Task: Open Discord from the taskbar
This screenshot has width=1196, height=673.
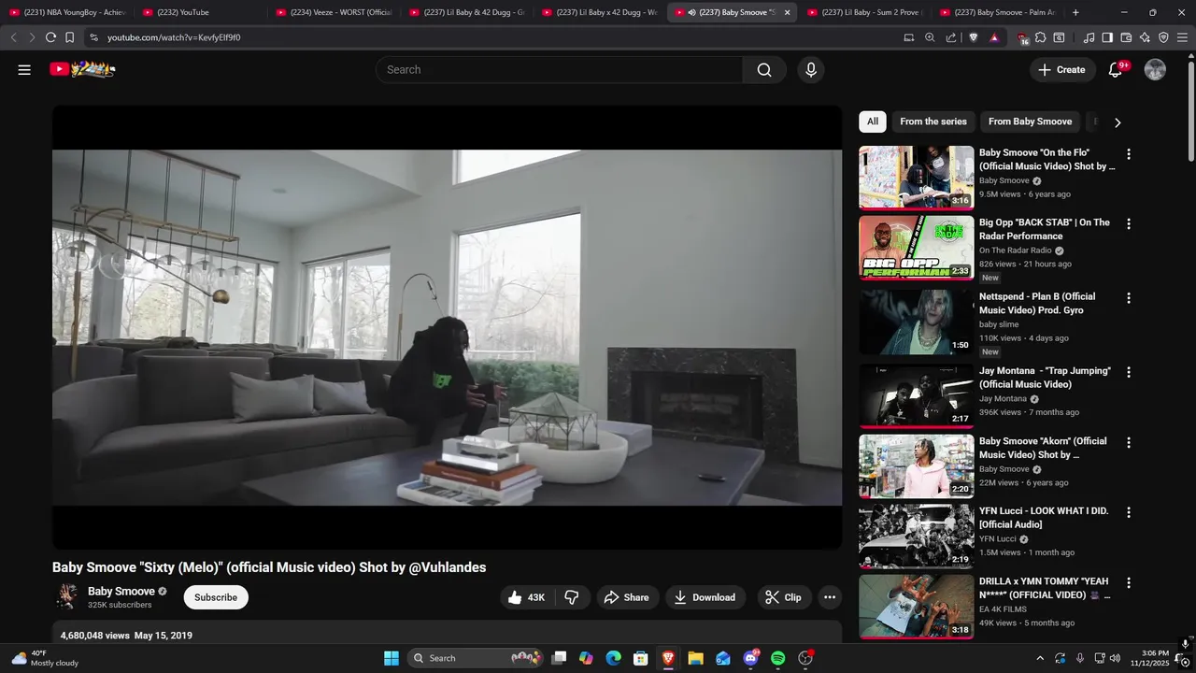Action: click(751, 658)
